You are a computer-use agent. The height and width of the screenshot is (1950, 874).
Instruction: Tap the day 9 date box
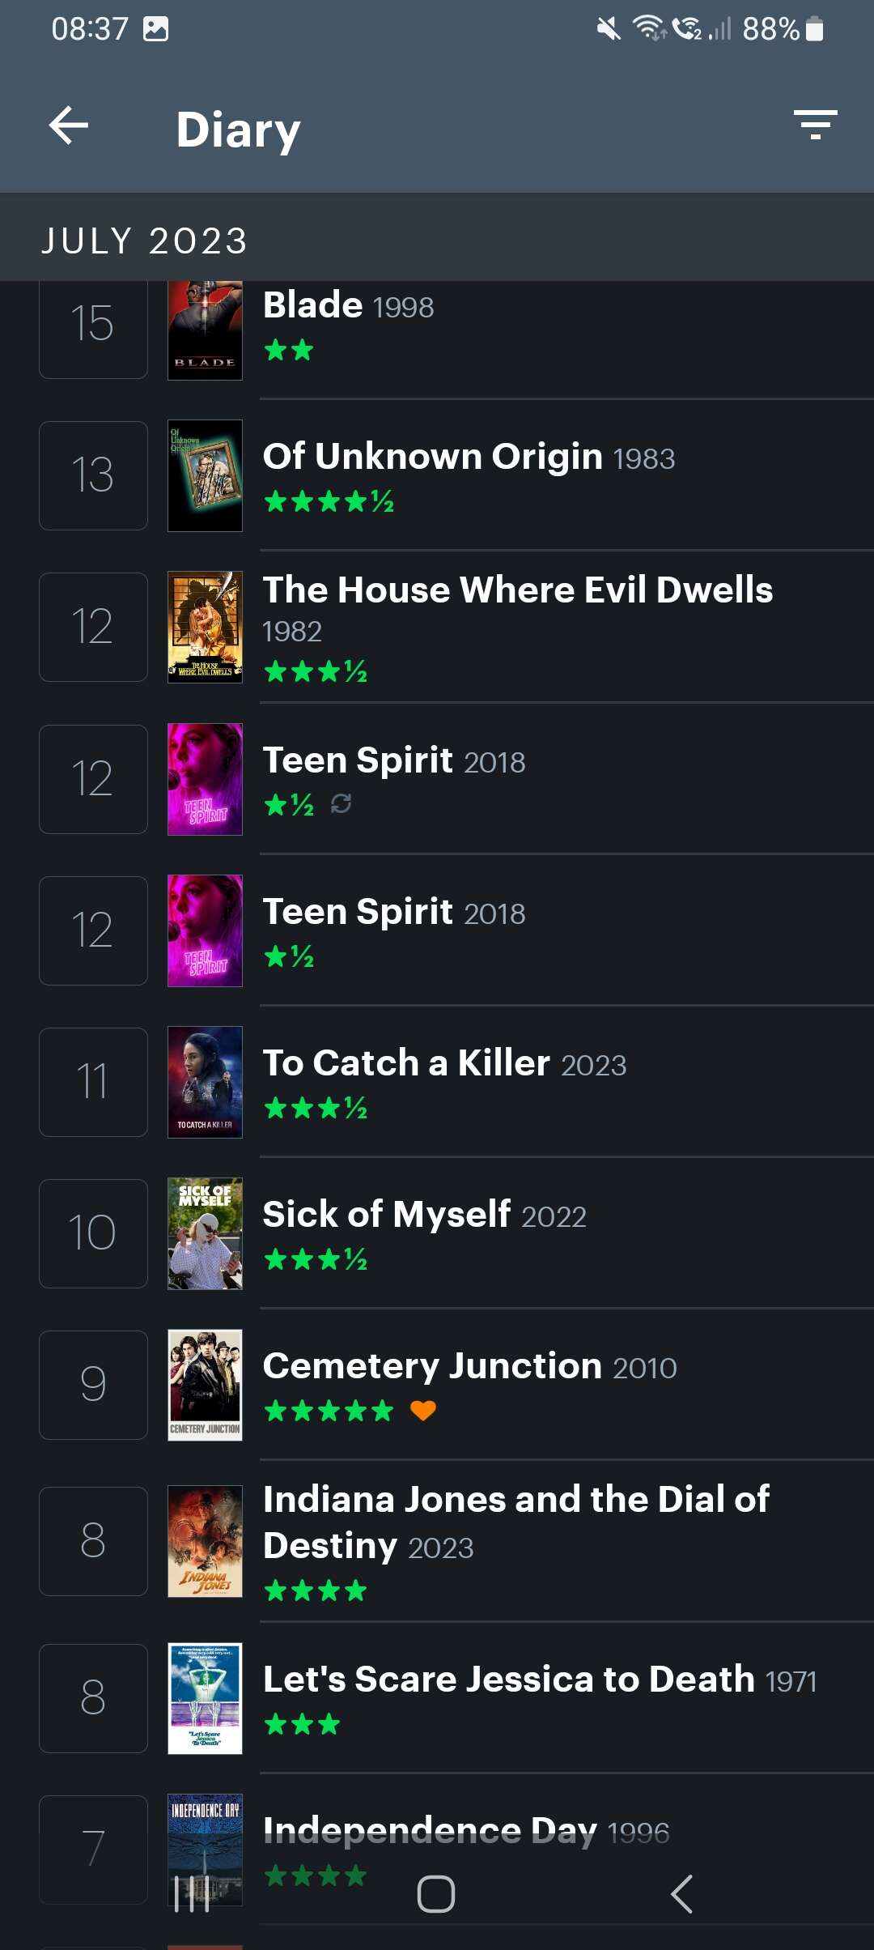coord(93,1385)
